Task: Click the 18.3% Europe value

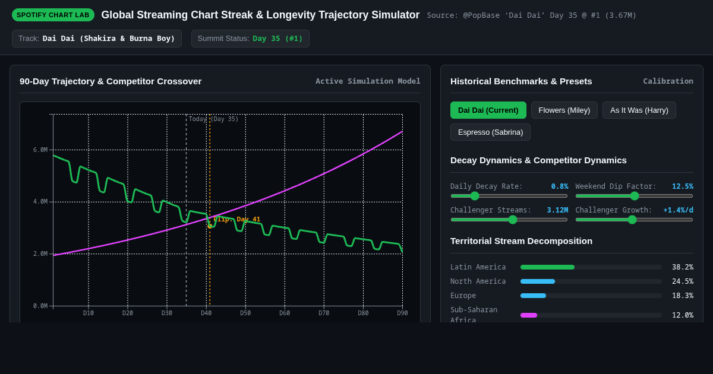Action: click(682, 296)
